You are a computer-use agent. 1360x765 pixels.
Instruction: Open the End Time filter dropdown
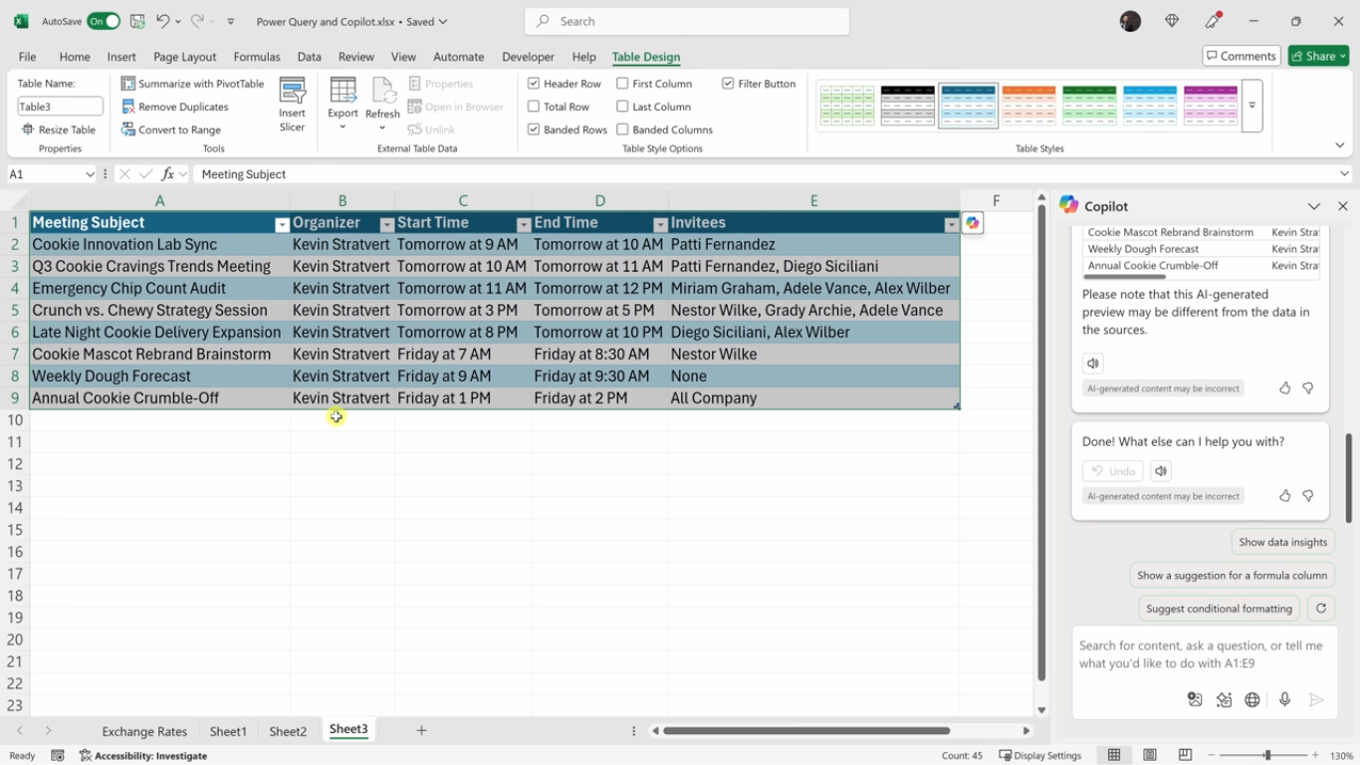(660, 225)
